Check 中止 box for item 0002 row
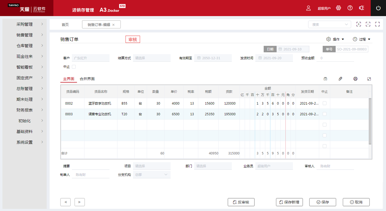Image resolution: width=386 pixels, height=211 pixels. tap(324, 103)
